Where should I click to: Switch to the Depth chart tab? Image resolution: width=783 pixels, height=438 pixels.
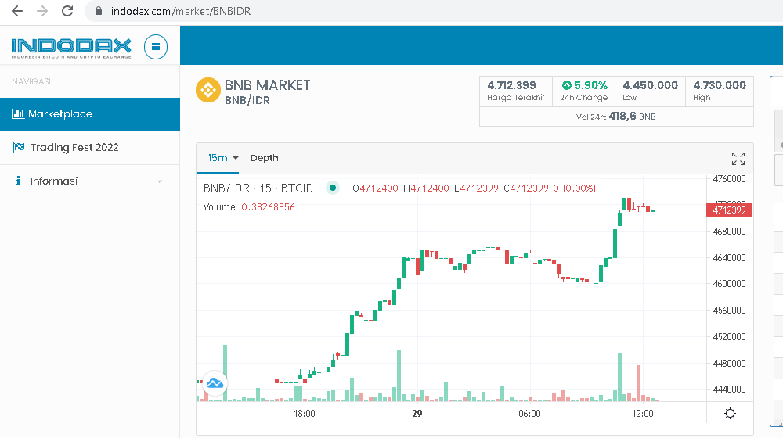click(x=264, y=158)
